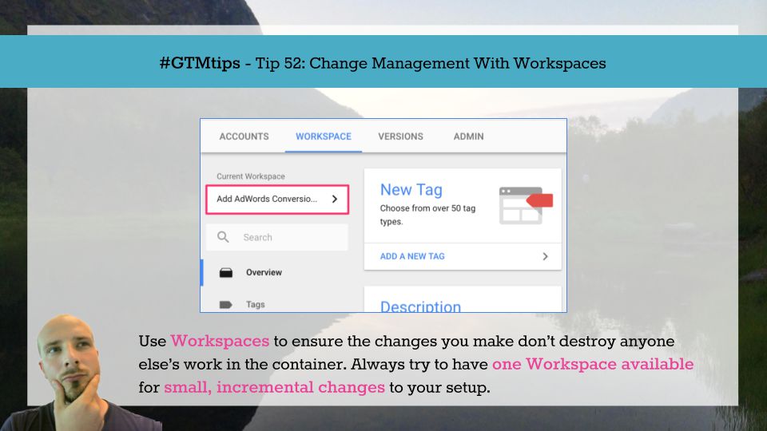Click the 'Choose from over 50 tag types.' text
The height and width of the screenshot is (431, 767).
pos(427,215)
